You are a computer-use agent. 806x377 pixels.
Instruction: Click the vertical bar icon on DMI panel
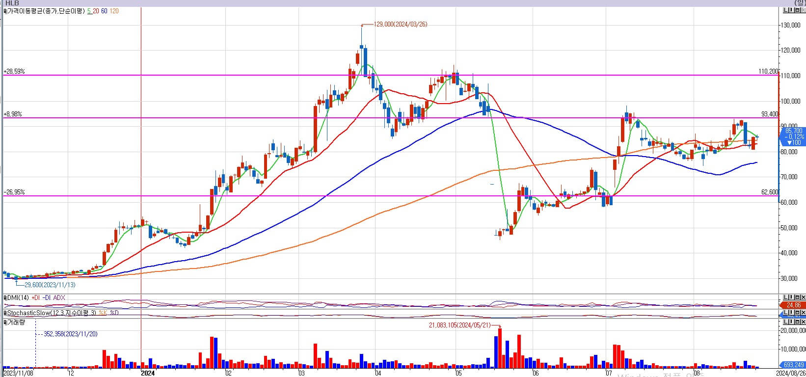click(x=791, y=297)
